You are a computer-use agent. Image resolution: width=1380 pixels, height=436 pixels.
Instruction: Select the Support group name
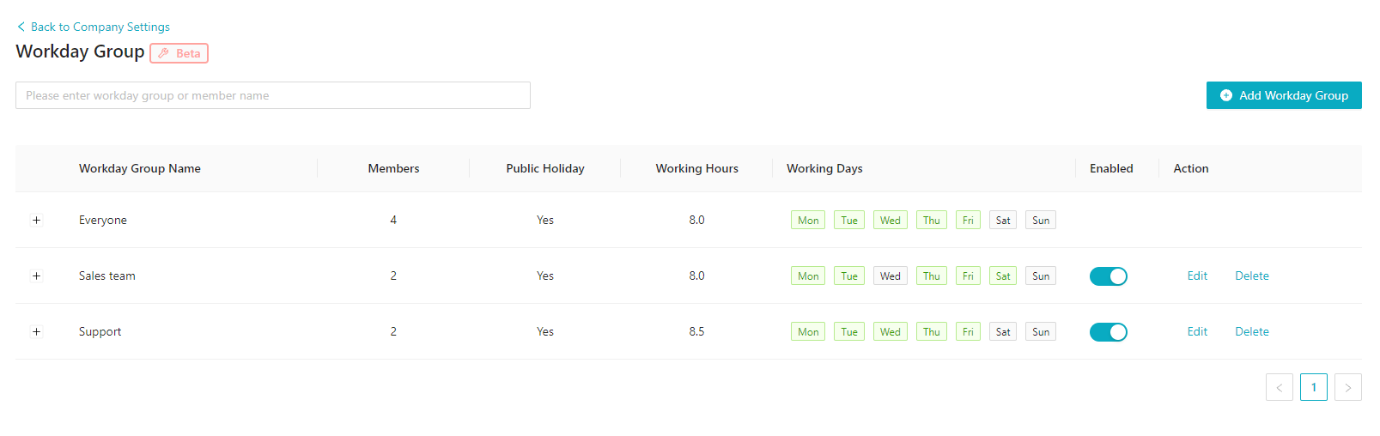click(100, 331)
